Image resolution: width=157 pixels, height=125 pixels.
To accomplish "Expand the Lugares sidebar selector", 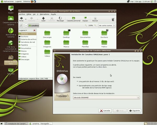I will (x=23, y=30).
